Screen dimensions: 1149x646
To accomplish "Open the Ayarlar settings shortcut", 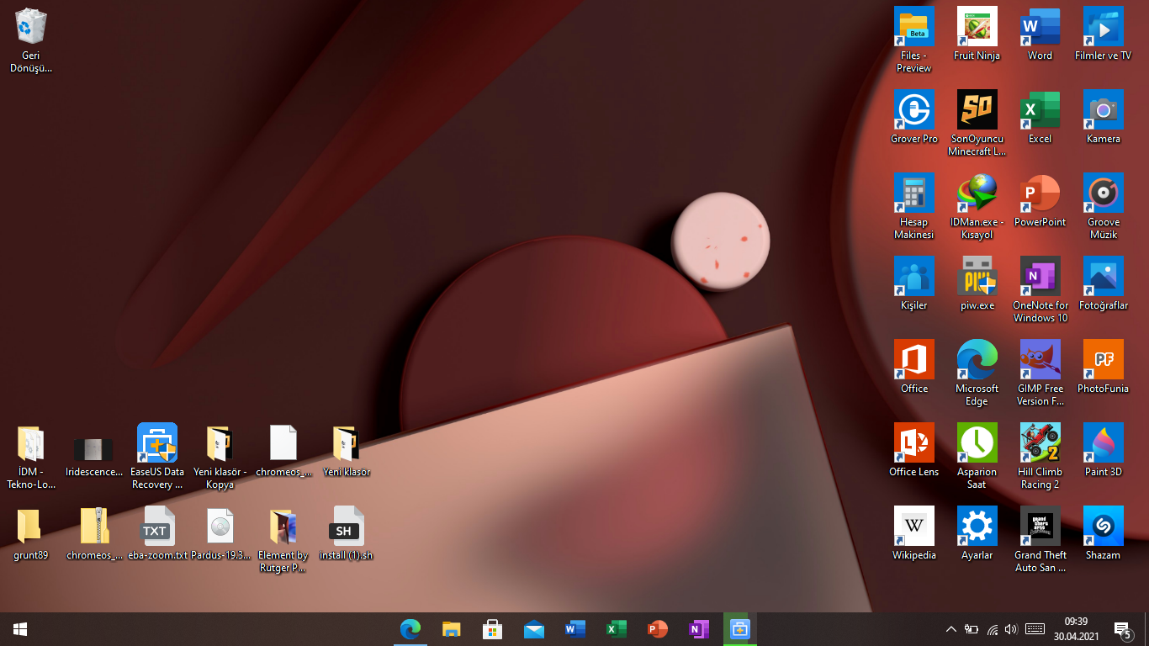I will (x=977, y=533).
